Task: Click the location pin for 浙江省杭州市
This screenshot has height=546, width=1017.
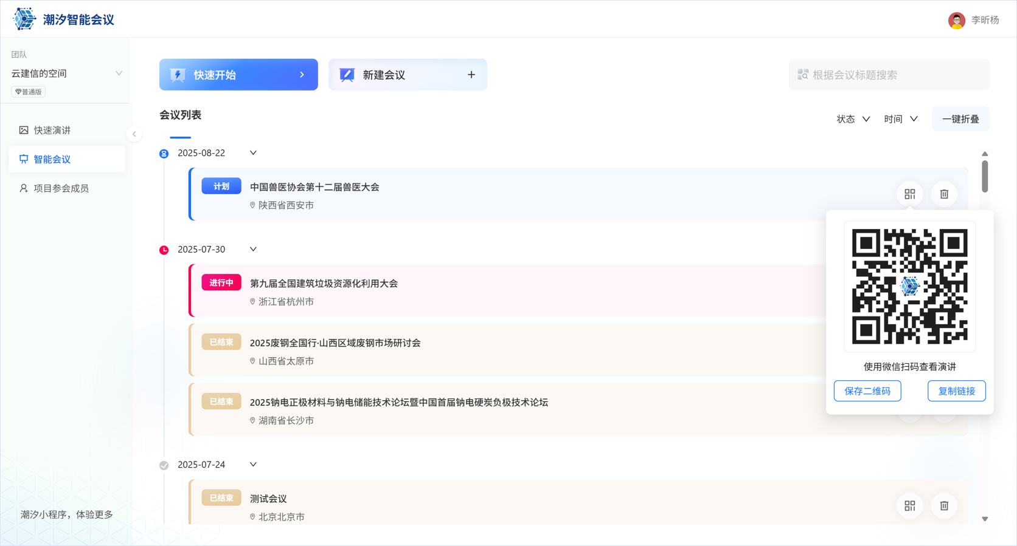Action: point(252,301)
